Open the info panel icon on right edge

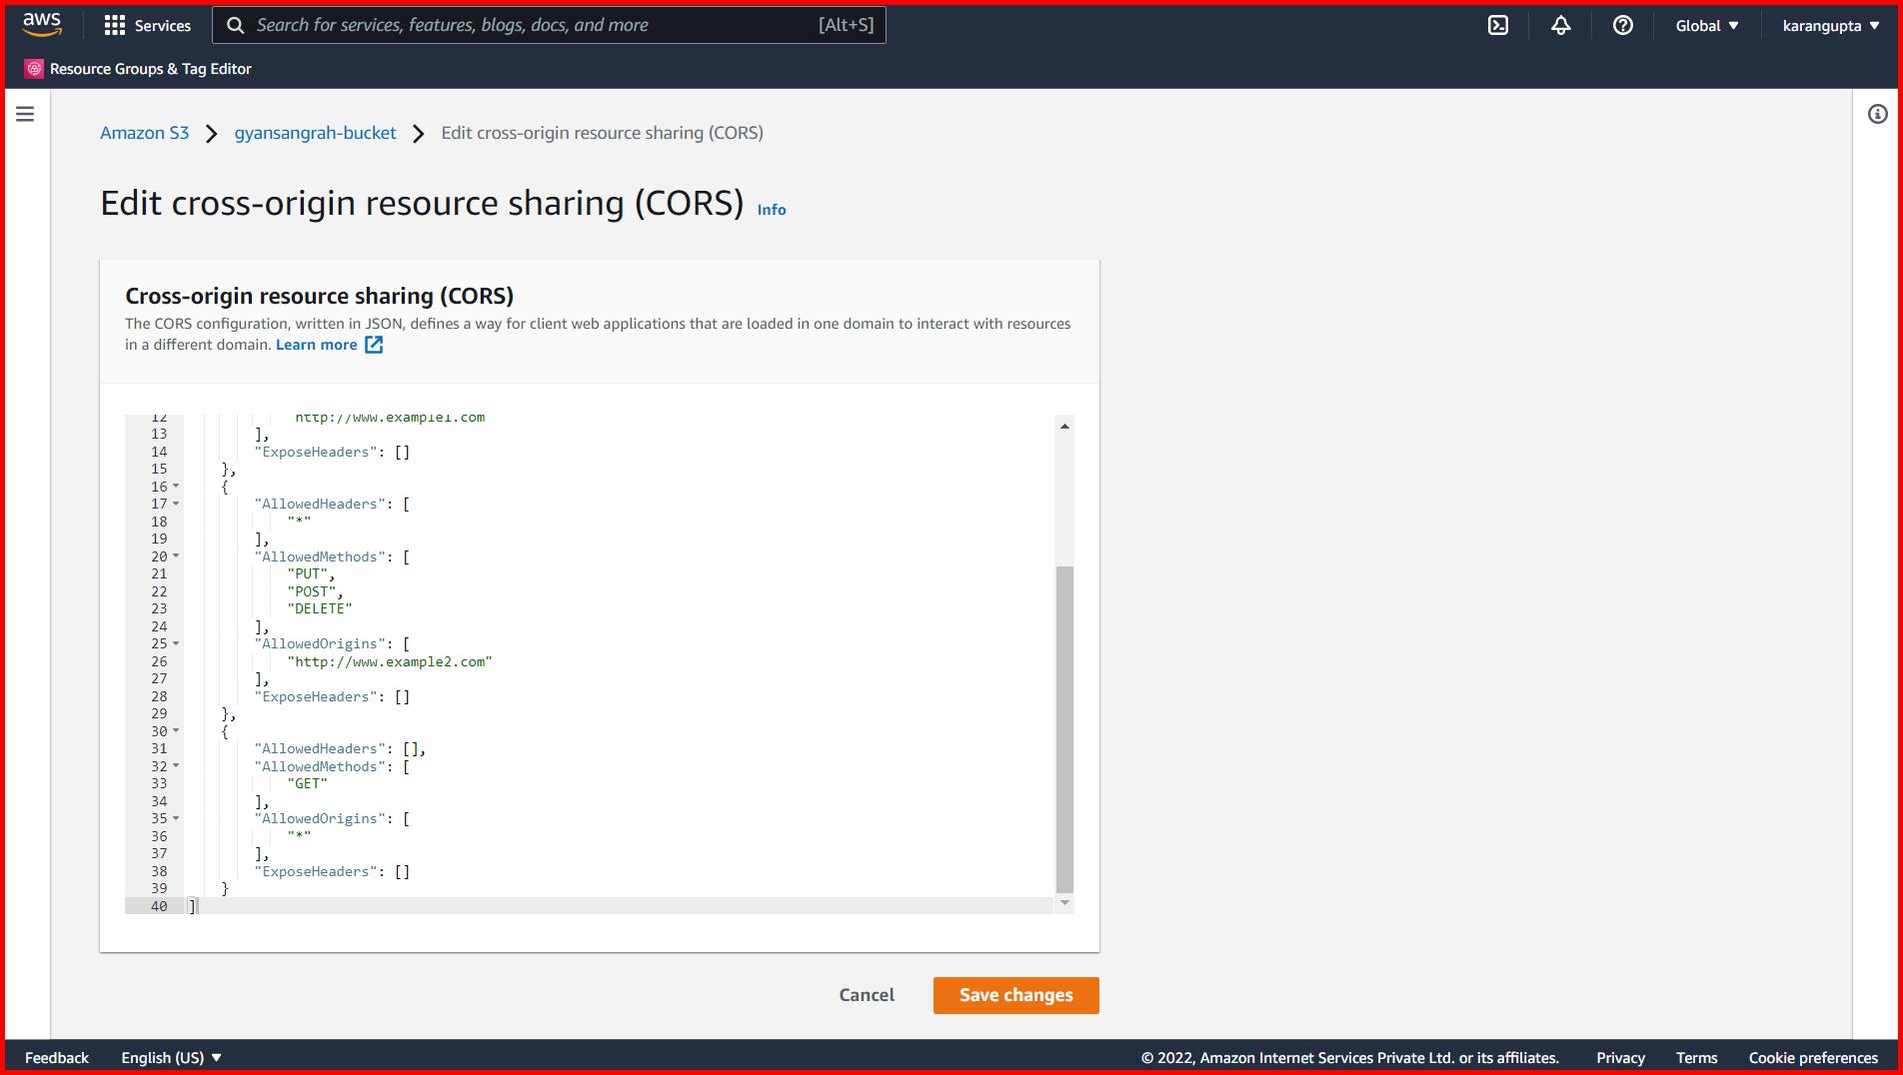[x=1876, y=114]
